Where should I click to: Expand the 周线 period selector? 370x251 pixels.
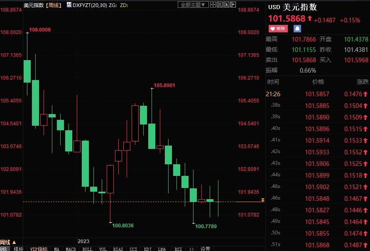pos(8,242)
